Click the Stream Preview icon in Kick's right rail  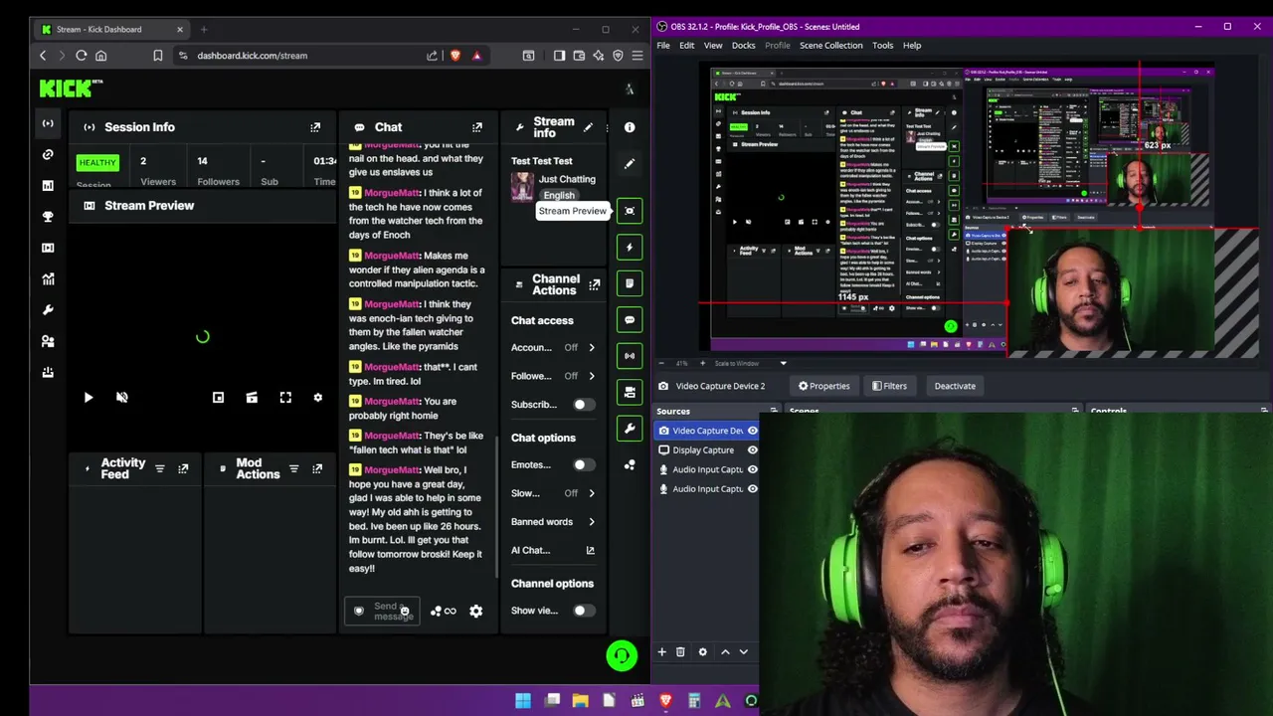coord(630,211)
